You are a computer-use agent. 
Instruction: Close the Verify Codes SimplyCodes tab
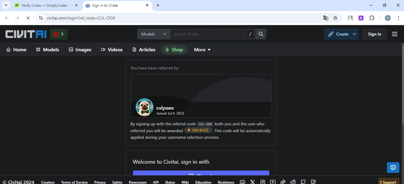click(76, 5)
